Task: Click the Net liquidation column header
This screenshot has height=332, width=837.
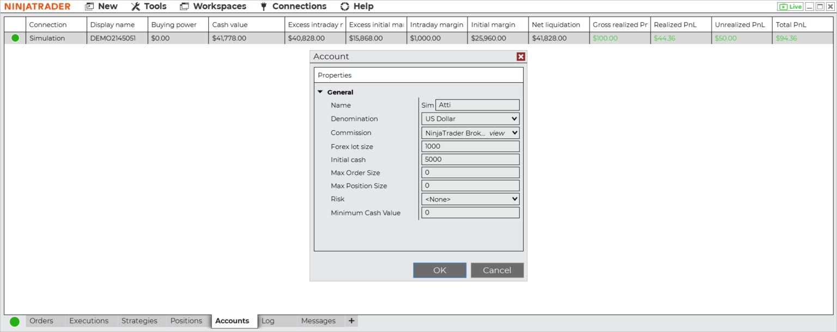Action: (x=559, y=24)
